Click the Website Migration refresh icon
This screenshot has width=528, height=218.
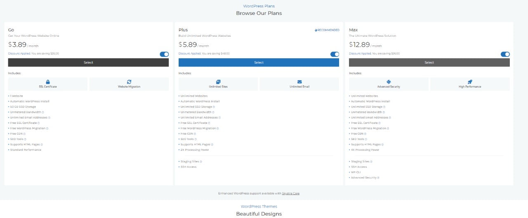(129, 82)
